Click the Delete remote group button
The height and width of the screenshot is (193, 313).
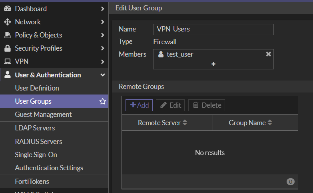tap(207, 105)
